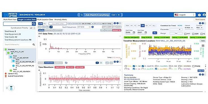
Task: Click back arrow under FFT Data Time
Action: tap(39, 36)
